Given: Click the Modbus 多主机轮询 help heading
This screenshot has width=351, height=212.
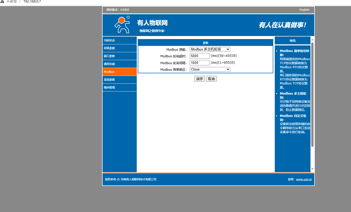Looking at the screenshot, I should coord(293,95).
